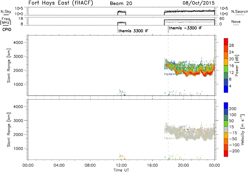Click the frequency trace after 18:00
Image resolution: width=248 pixels, height=172 pixels.
click(x=189, y=20)
